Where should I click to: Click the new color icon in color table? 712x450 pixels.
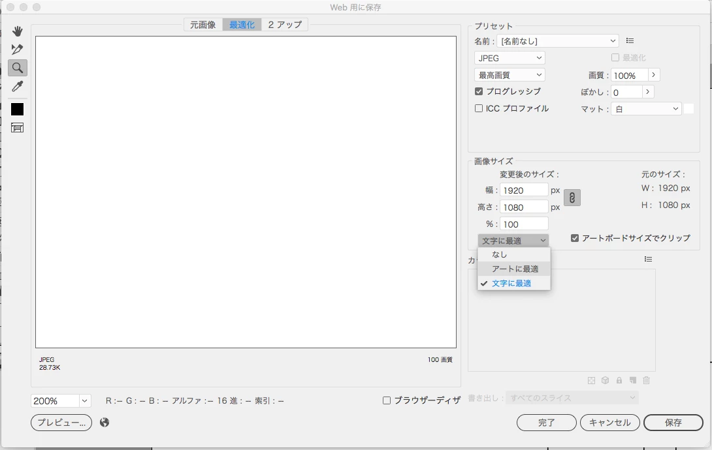tap(633, 381)
